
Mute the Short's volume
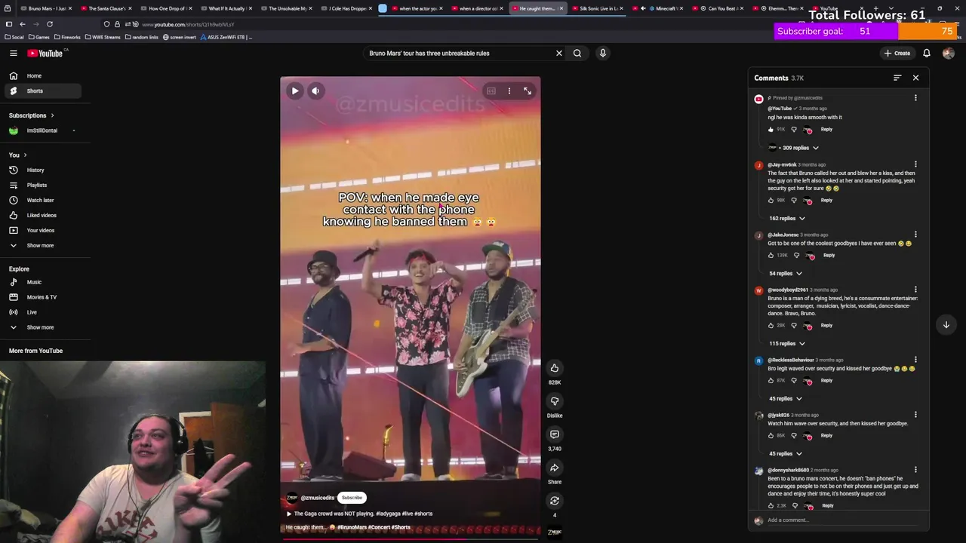(x=315, y=90)
